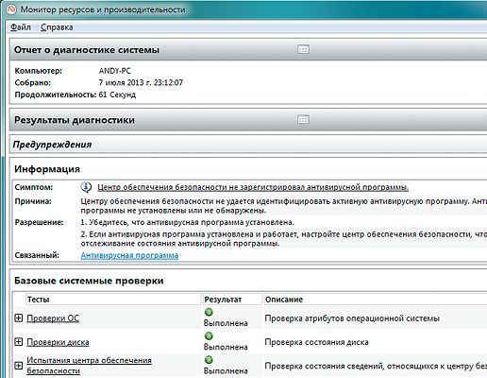Click the symptom link about unregistered antivirus program
The height and width of the screenshot is (378, 487).
(253, 187)
